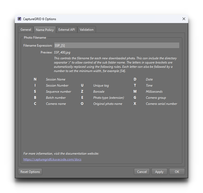This screenshot has height=193, width=203.
Task: Click the 'Camera group' label
Action: click(x=156, y=98)
